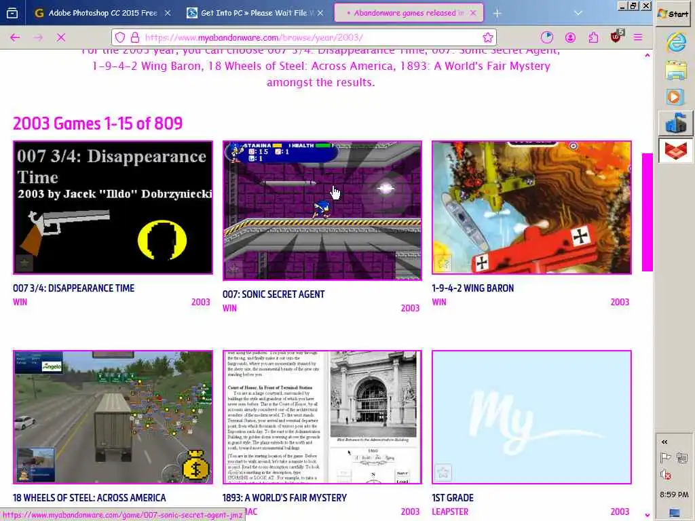695x521 pixels.
Task: Favorite star on 1st Grade thumbnail
Action: pyautogui.click(x=443, y=473)
